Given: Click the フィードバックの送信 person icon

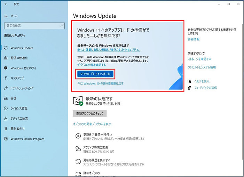Looking at the screenshot, I should pos(189,88).
